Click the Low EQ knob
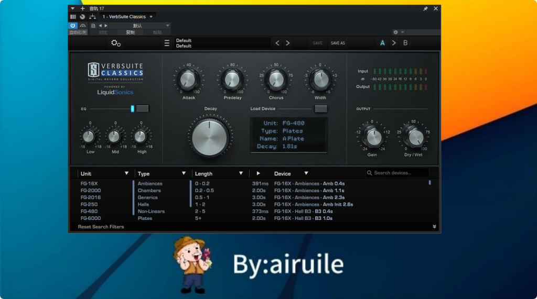The height and width of the screenshot is (299, 537). pos(89,137)
